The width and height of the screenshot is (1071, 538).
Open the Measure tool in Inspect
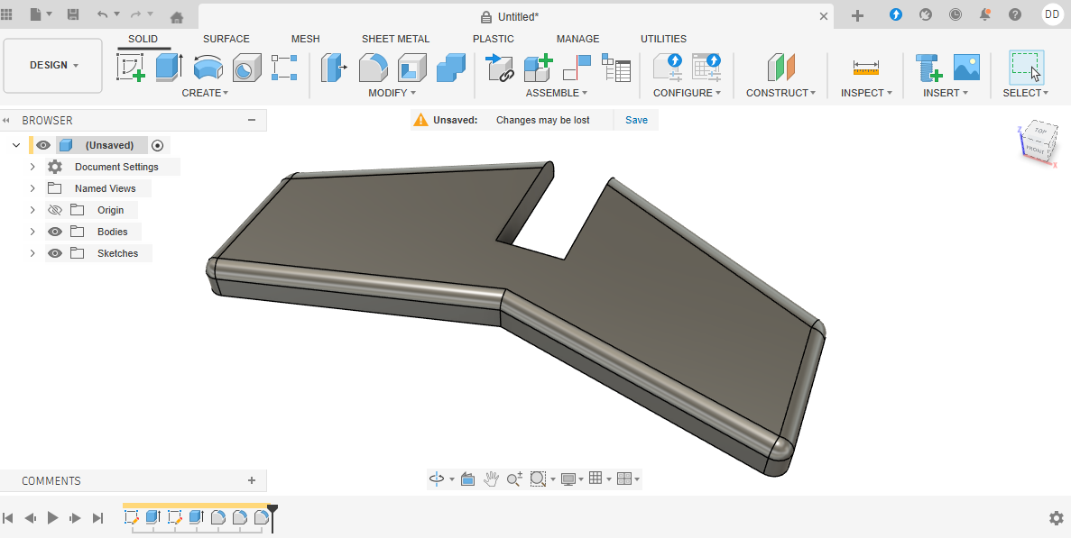click(x=865, y=68)
